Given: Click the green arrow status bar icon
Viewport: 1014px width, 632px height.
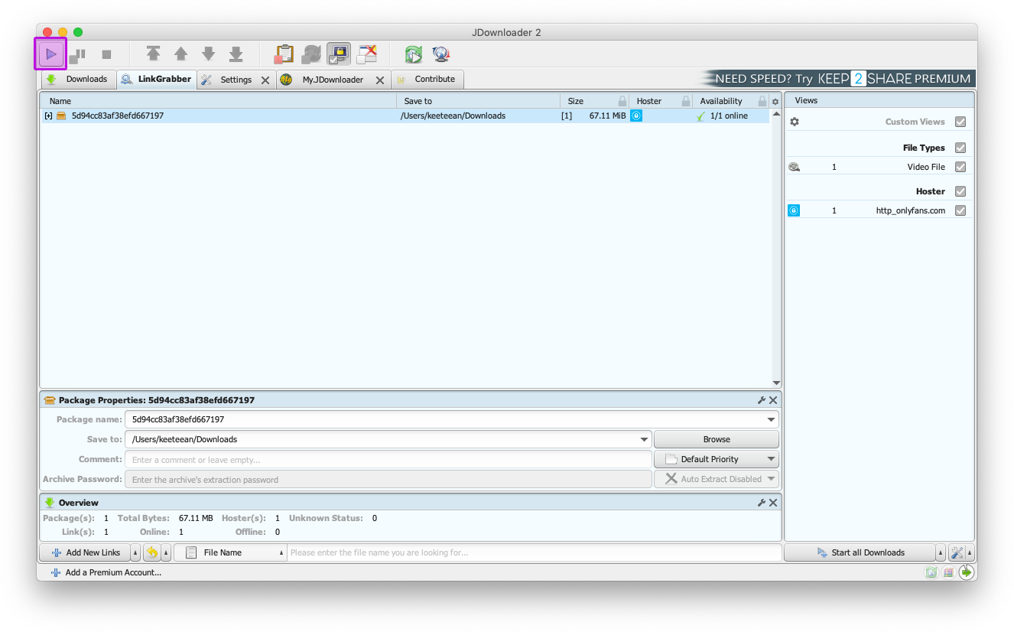Looking at the screenshot, I should point(967,572).
